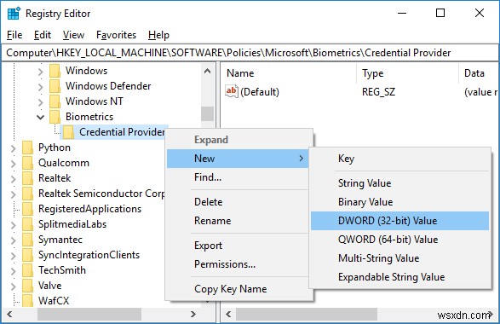The image size is (500, 324).
Task: Expand the Python key
Action: pos(13,148)
